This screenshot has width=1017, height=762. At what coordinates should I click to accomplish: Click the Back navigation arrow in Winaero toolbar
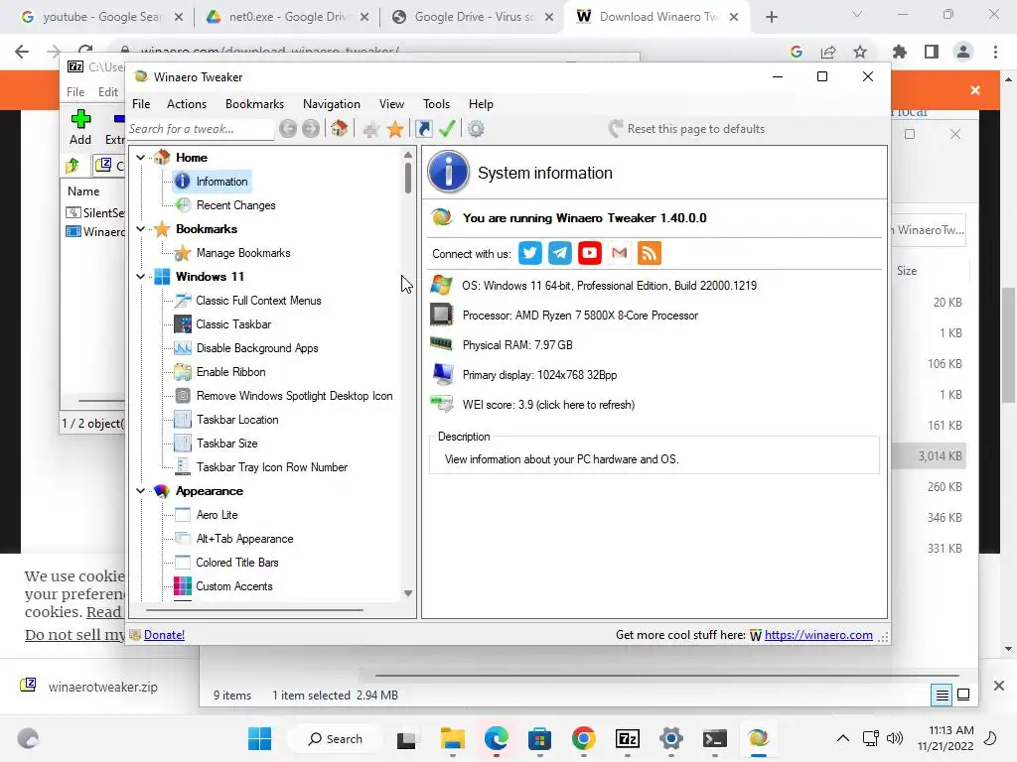(x=288, y=129)
